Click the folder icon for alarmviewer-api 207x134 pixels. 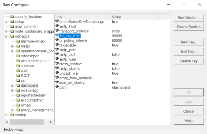coord(18,41)
